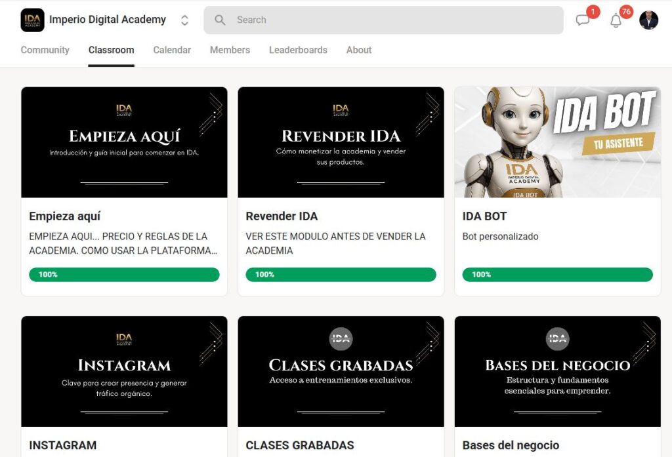Expand the community switcher chevrons
Viewport: 672px width, 457px height.
(x=184, y=20)
